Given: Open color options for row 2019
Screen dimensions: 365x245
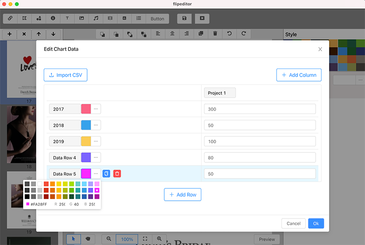Looking at the screenshot, I should click(96, 141).
